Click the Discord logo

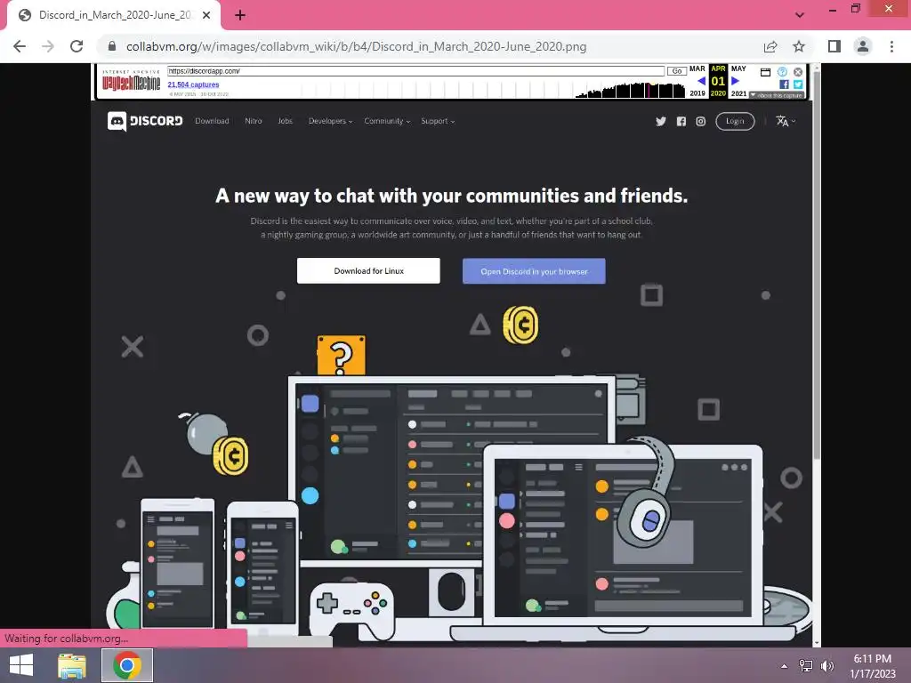pos(145,121)
